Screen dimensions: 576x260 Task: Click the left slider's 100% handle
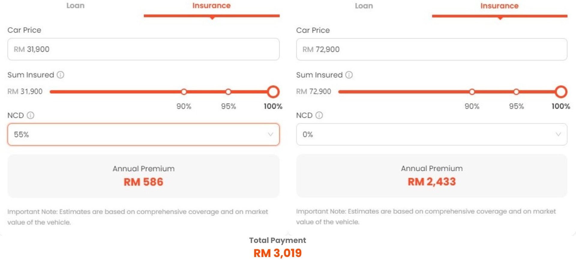[x=273, y=92]
